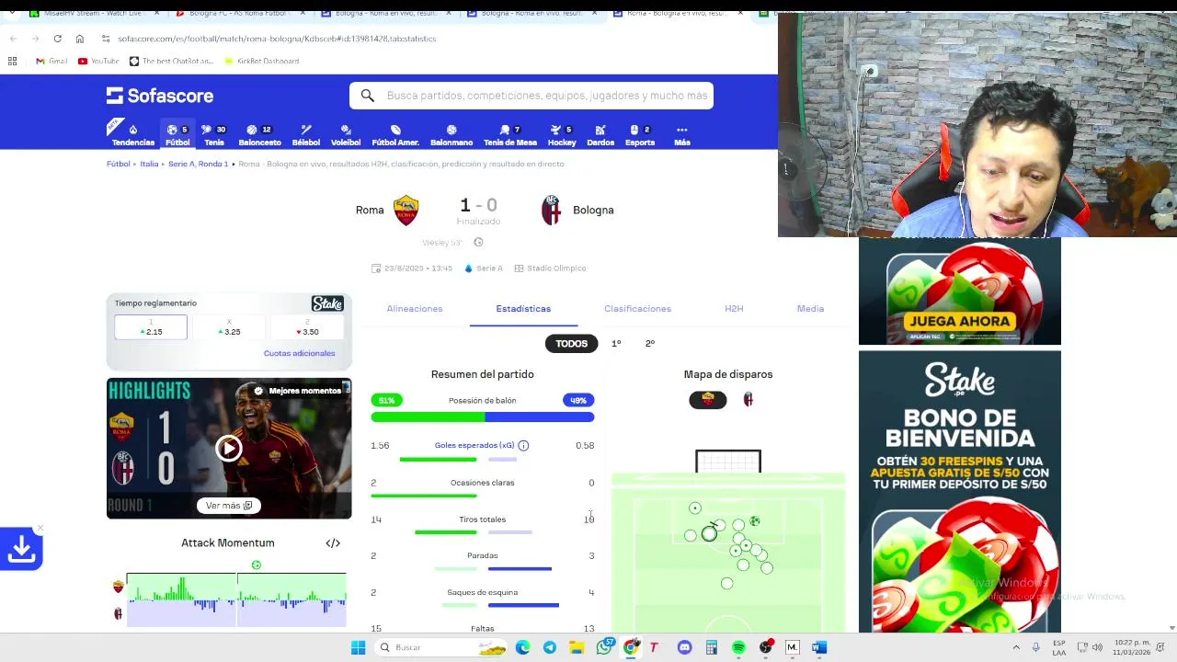Click the 3.25 draw odds
The width and height of the screenshot is (1177, 662).
pyautogui.click(x=229, y=327)
